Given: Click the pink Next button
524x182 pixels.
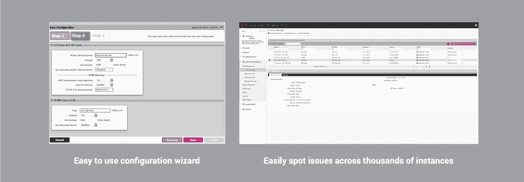Looking at the screenshot, I should 193,140.
